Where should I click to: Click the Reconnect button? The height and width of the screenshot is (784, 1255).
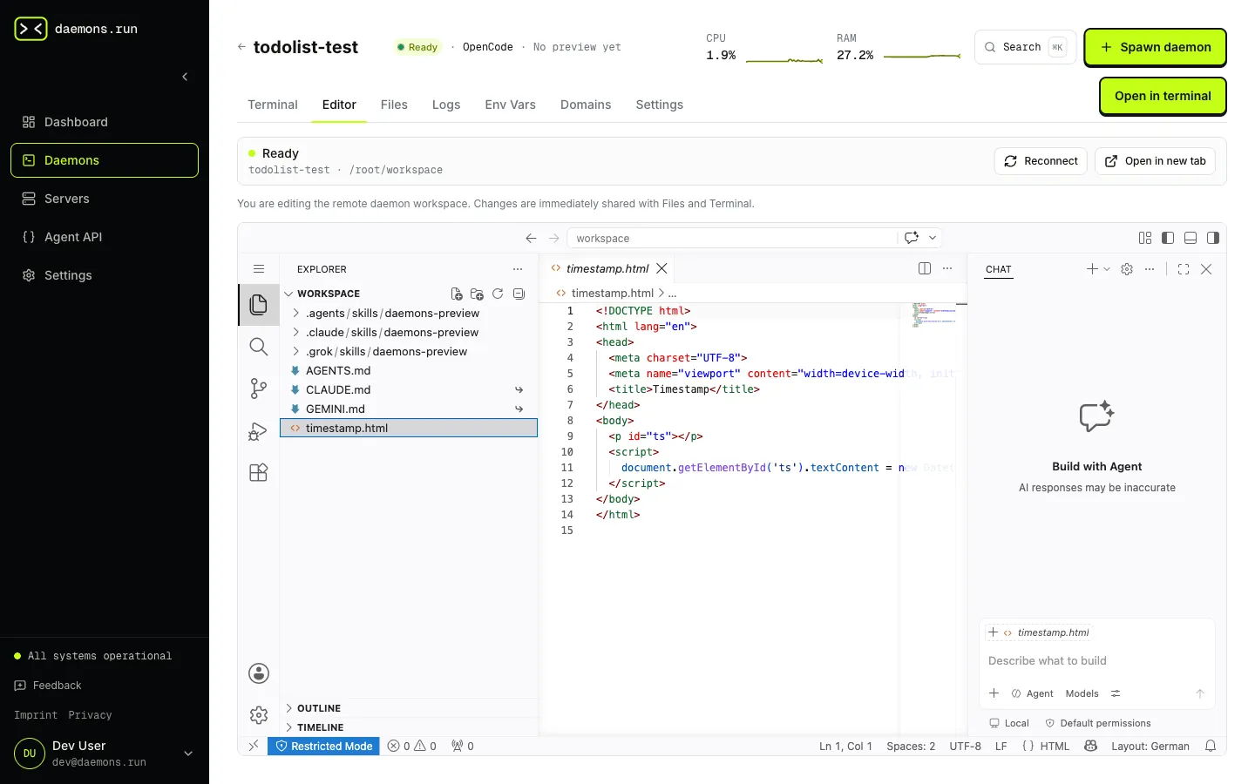(1041, 161)
